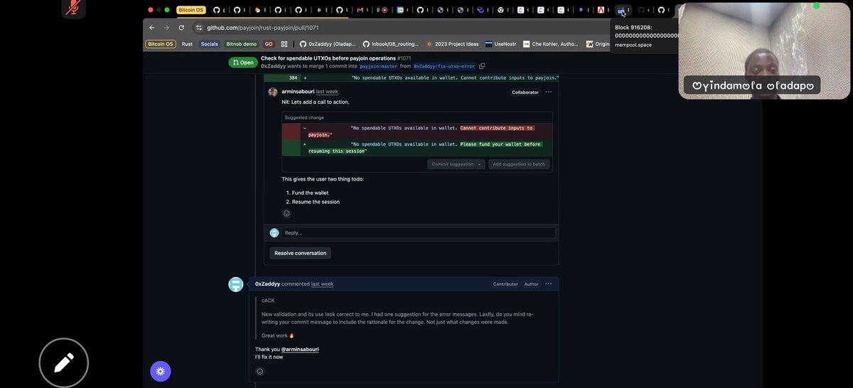Open the 0xZaddyy GitHub bookmark
The image size is (853, 388).
pyautogui.click(x=328, y=43)
